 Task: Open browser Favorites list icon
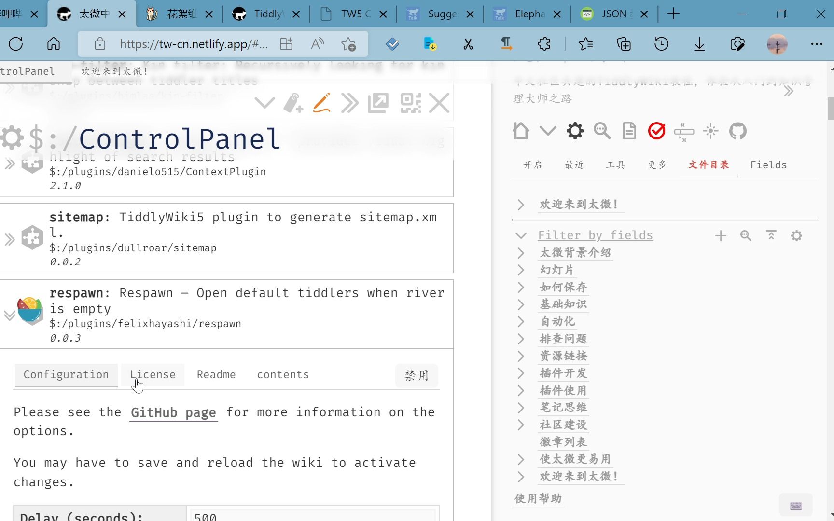coord(585,44)
